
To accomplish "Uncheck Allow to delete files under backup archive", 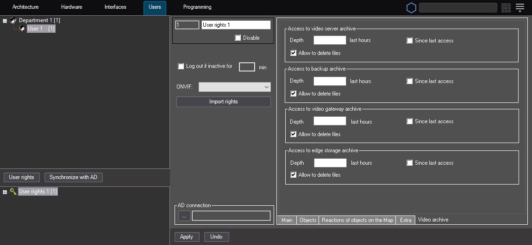I will tap(294, 94).
